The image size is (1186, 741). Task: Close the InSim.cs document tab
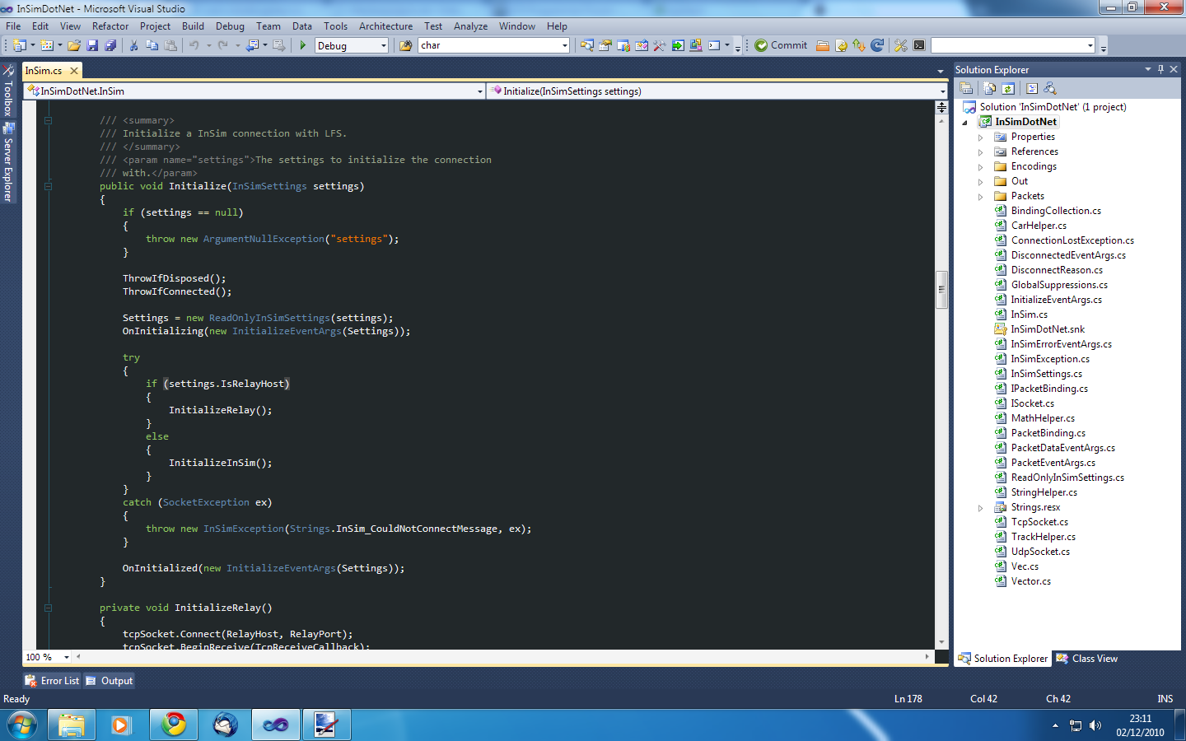74,71
